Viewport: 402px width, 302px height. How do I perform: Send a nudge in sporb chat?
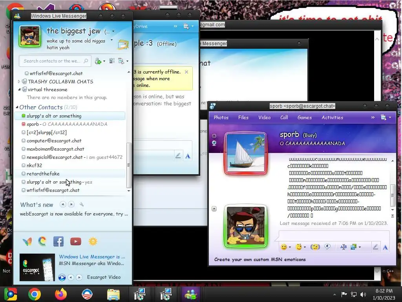pyautogui.click(x=315, y=247)
